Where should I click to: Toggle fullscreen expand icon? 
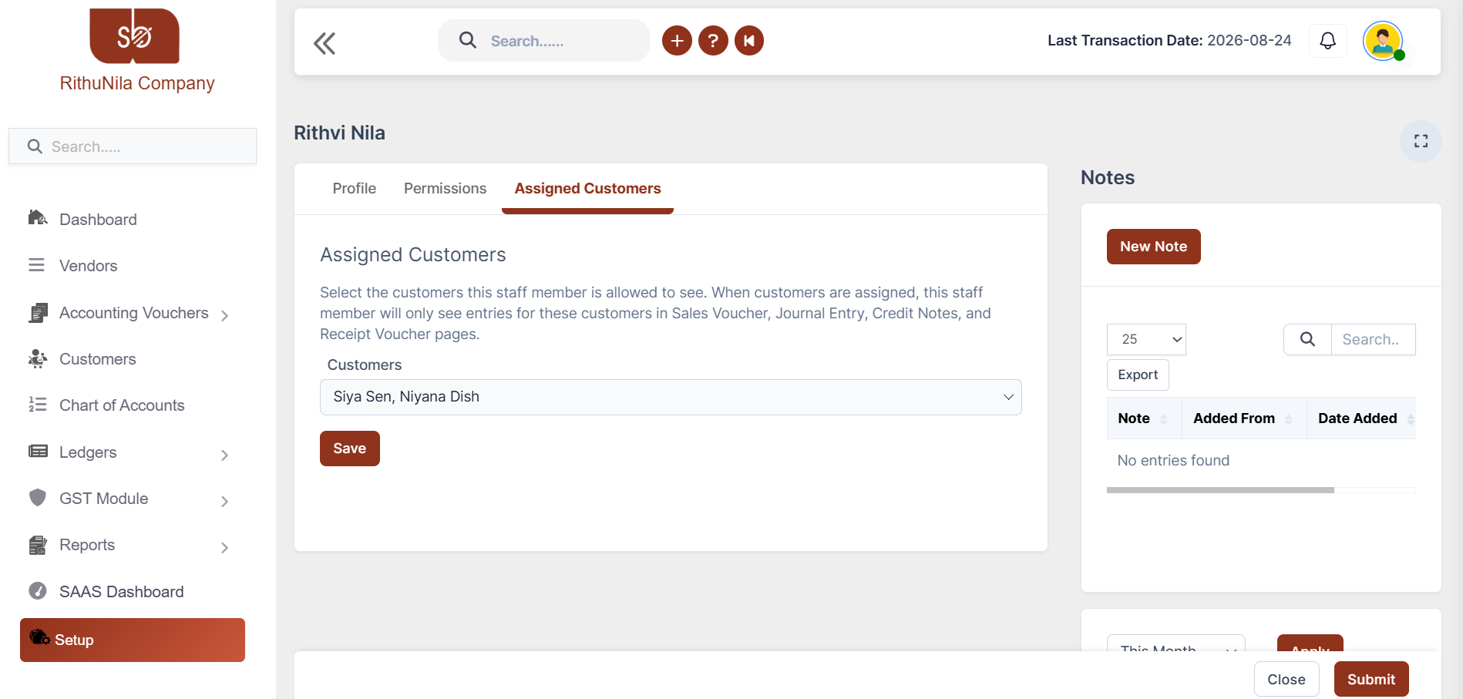tap(1421, 141)
